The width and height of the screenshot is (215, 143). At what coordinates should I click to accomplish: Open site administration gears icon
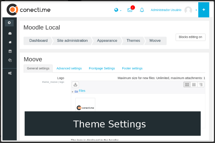(x=10, y=73)
